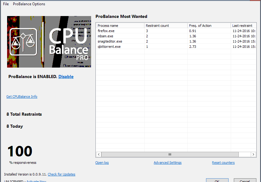Click frequency value 0.91 for firefox.exe
The height and width of the screenshot is (182, 261).
(193, 31)
